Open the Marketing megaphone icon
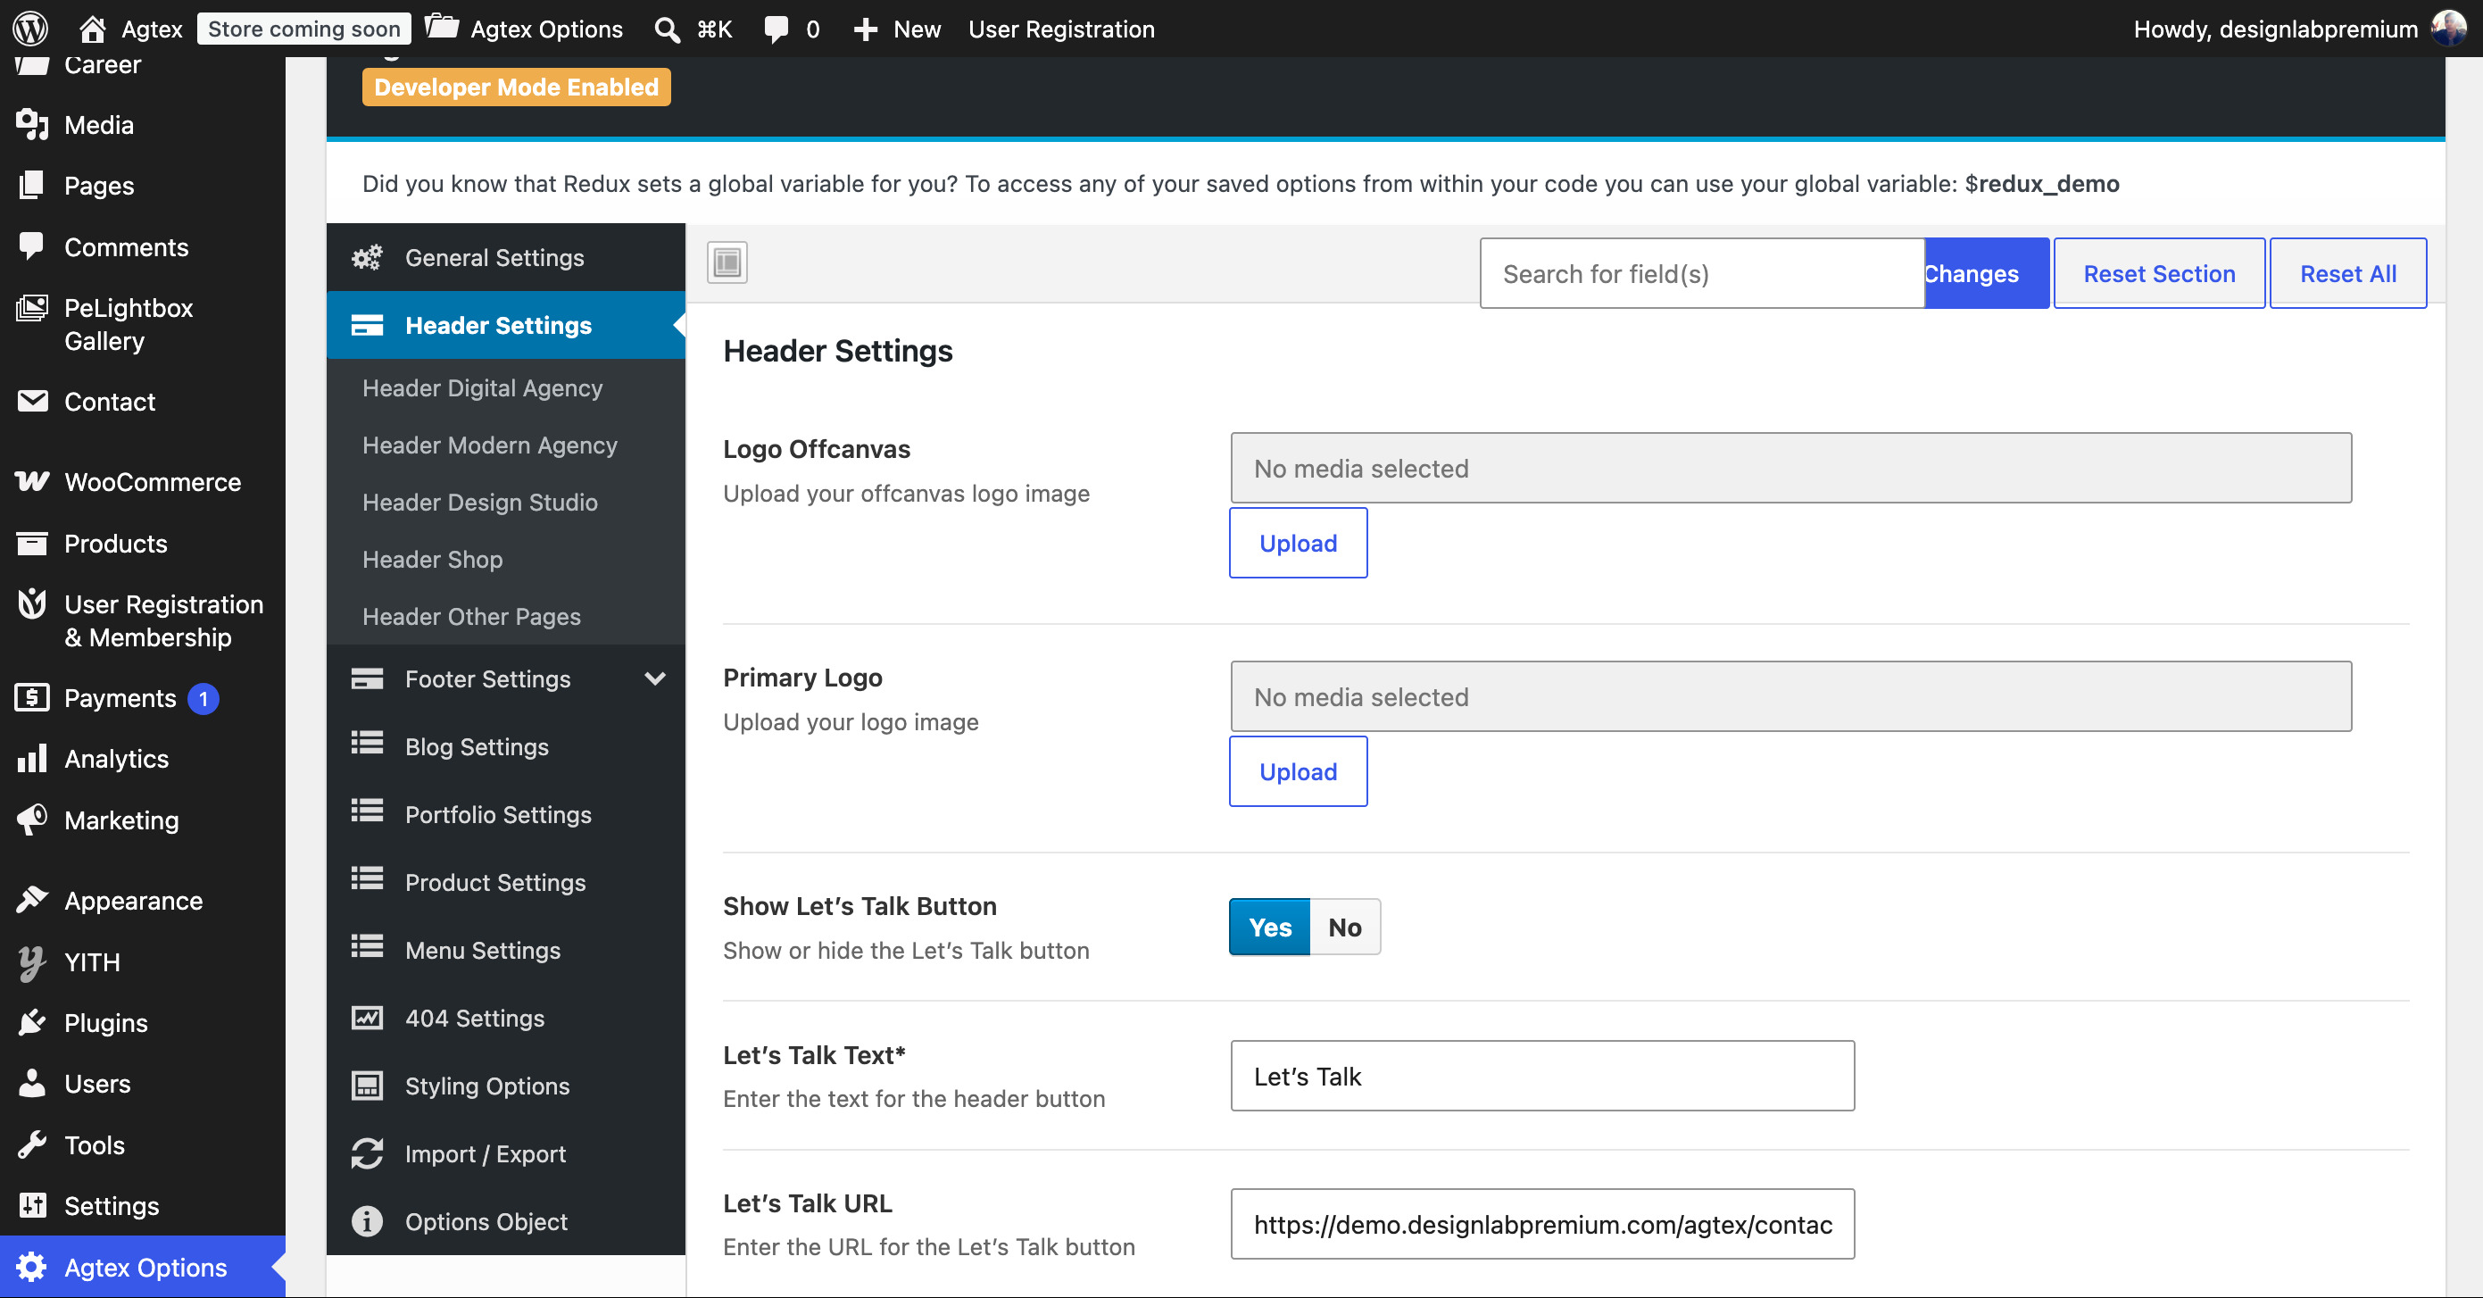Image resolution: width=2483 pixels, height=1298 pixels. pos(32,820)
